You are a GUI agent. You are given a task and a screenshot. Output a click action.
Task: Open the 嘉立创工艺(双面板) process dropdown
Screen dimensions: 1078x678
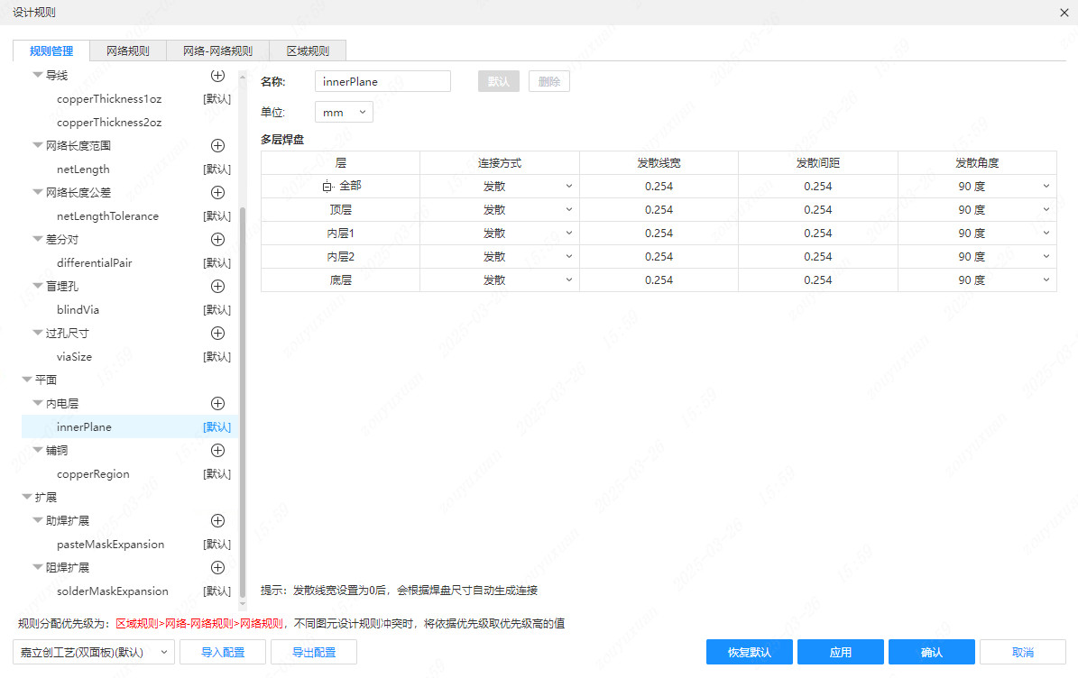92,652
